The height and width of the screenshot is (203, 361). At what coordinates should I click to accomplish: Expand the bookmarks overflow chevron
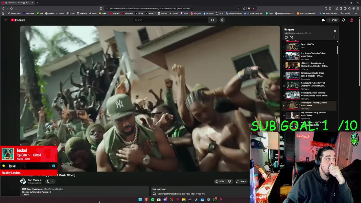[356, 13]
